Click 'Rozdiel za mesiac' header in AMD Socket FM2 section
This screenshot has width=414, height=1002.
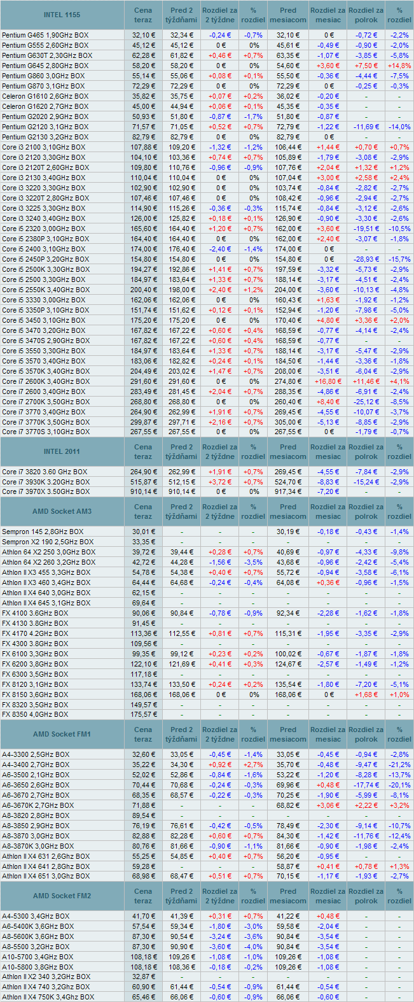pyautogui.click(x=328, y=896)
